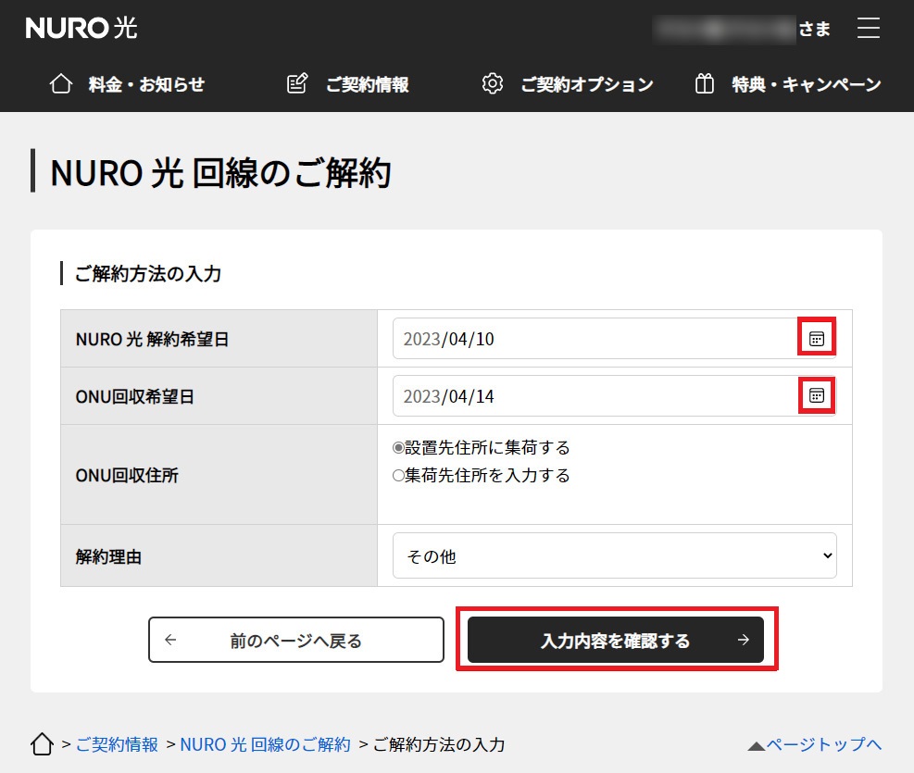914x773 pixels.
Task: Click the NURO 光 logo
Action: pyautogui.click(x=81, y=28)
